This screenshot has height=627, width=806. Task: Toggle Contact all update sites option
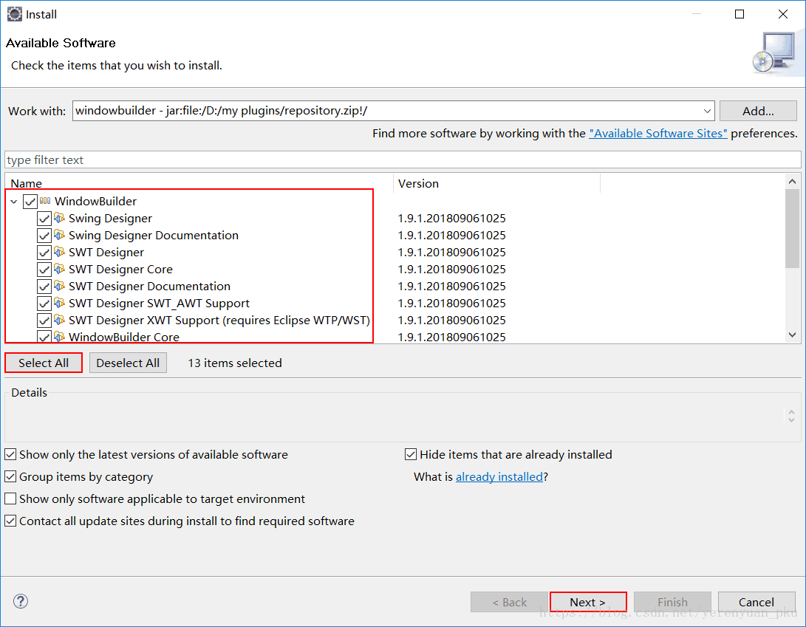(10, 521)
